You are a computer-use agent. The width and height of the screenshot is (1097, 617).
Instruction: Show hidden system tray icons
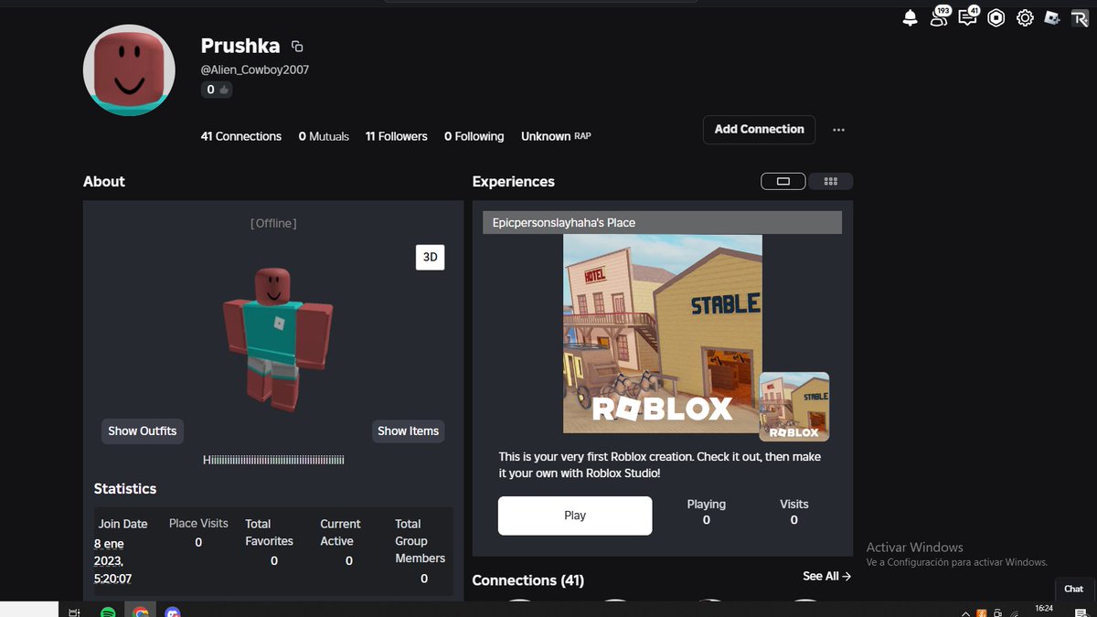click(x=965, y=612)
